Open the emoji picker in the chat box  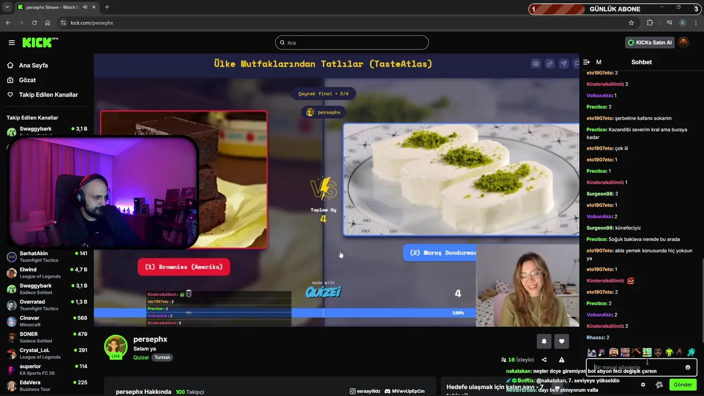pos(687,367)
